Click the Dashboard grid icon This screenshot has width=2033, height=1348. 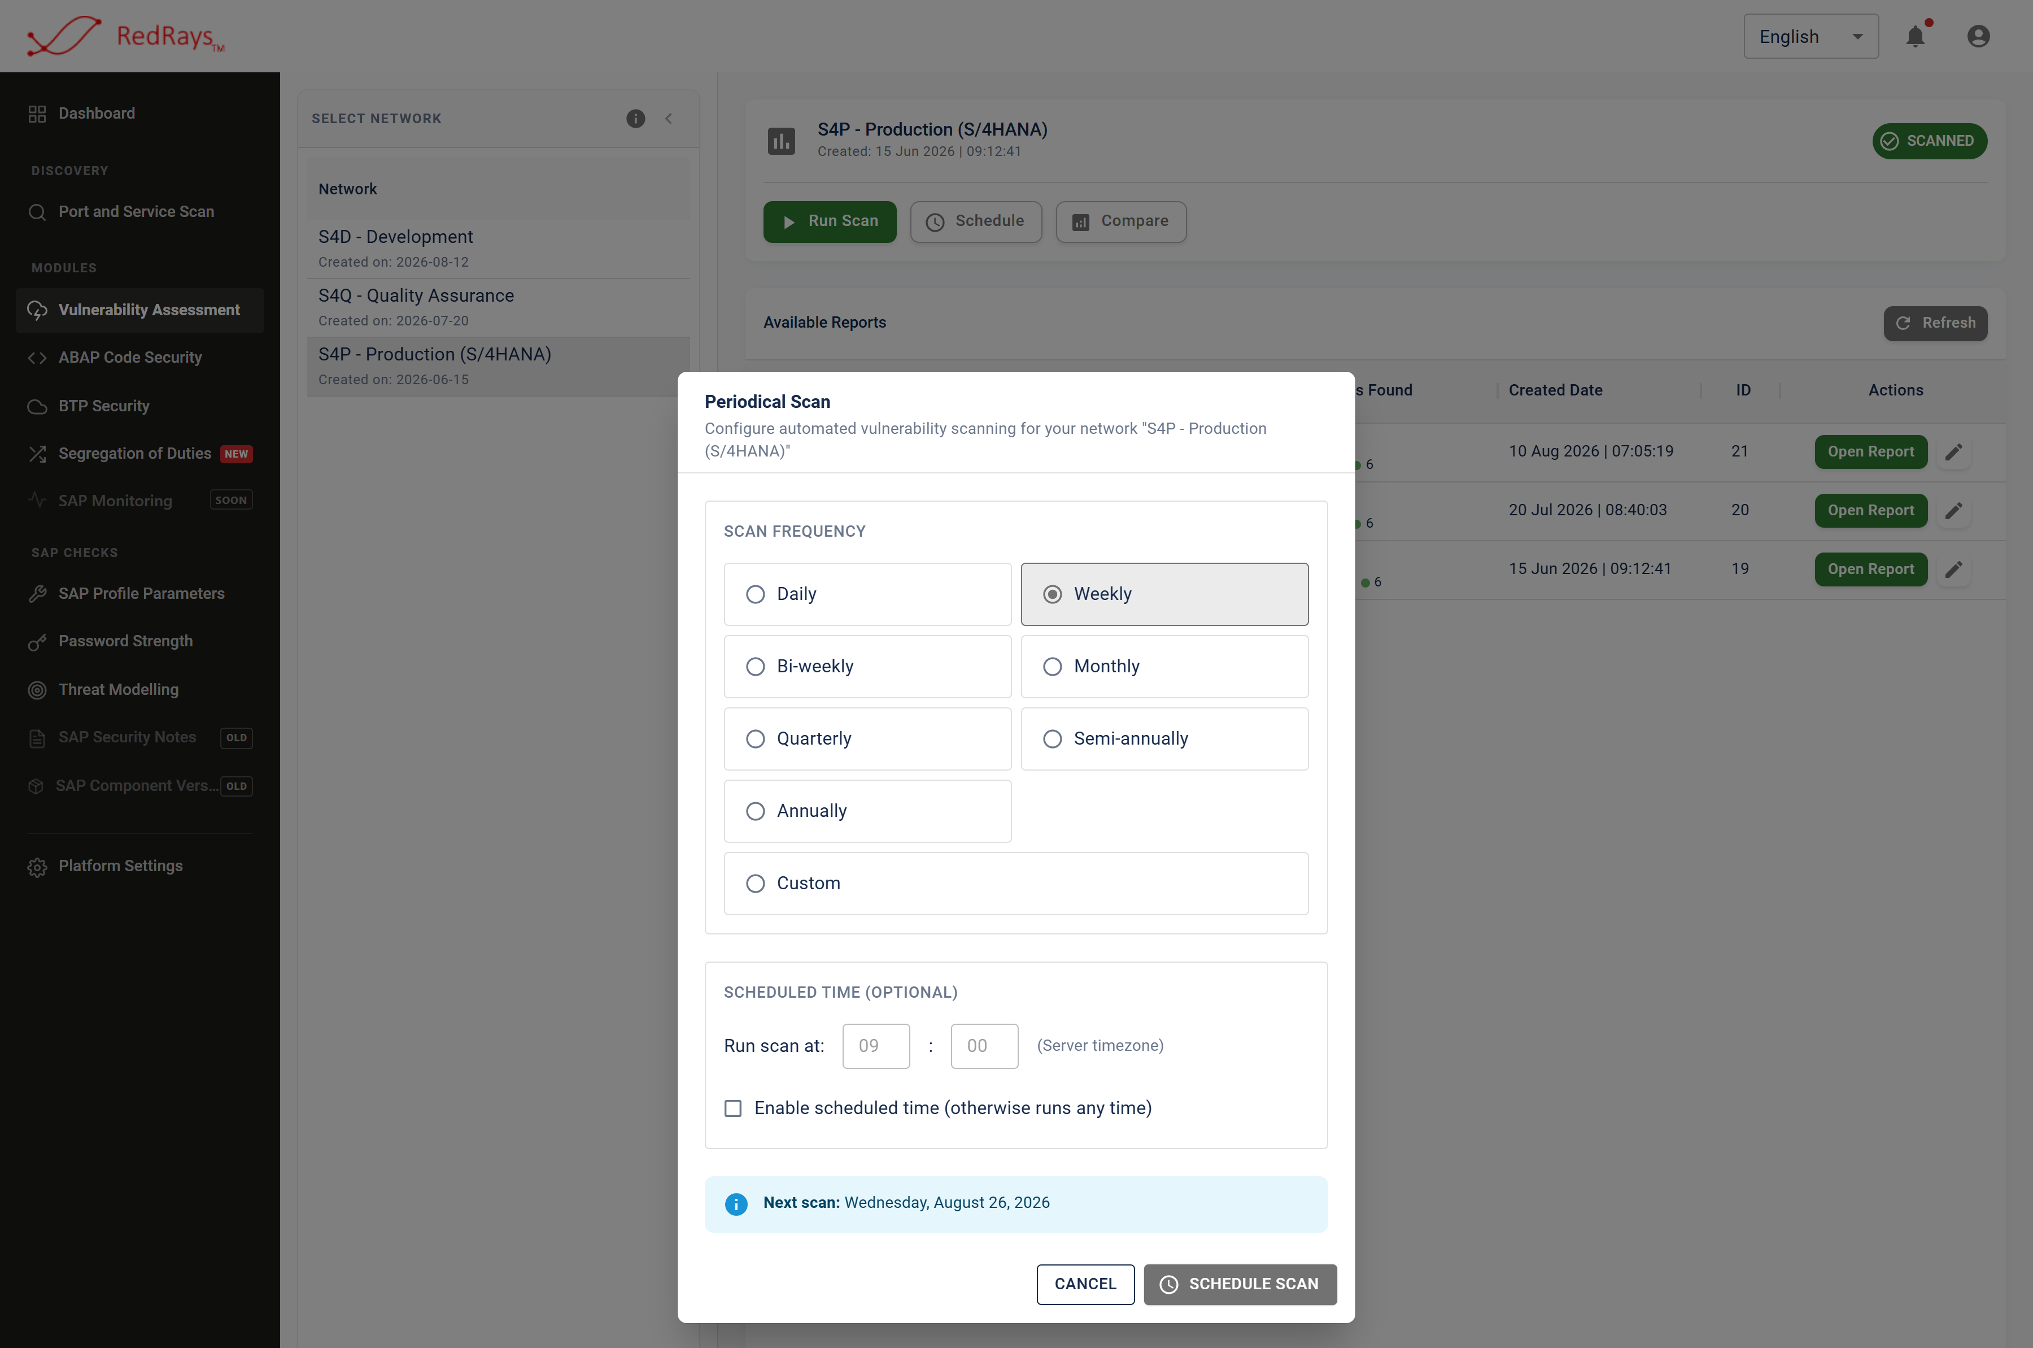pyautogui.click(x=37, y=114)
